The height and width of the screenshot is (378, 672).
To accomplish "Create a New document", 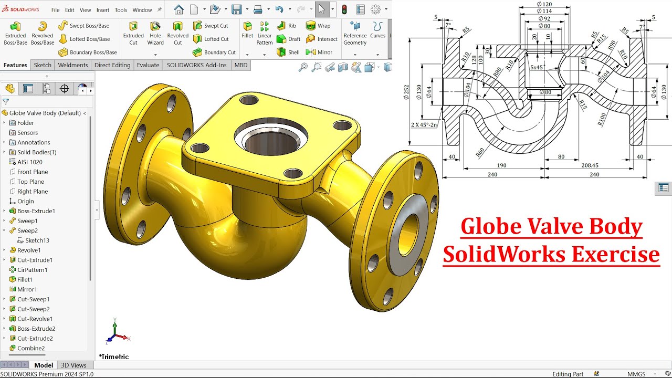I will pyautogui.click(x=194, y=9).
